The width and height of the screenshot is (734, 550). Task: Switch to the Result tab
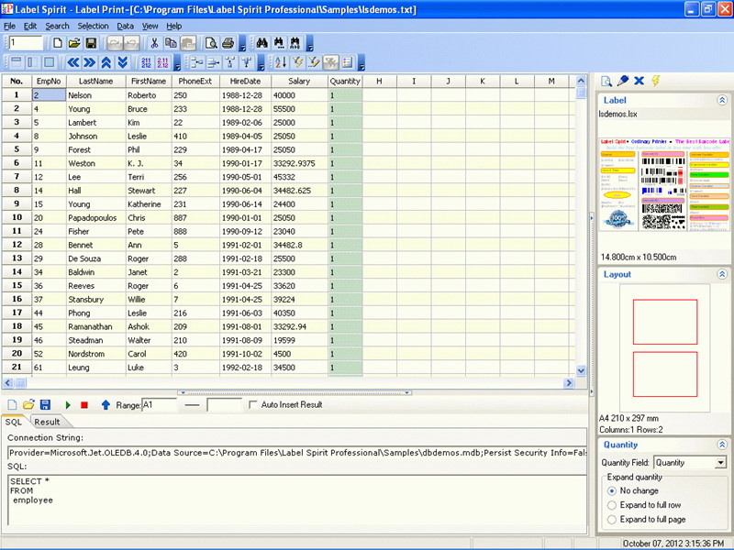point(47,422)
